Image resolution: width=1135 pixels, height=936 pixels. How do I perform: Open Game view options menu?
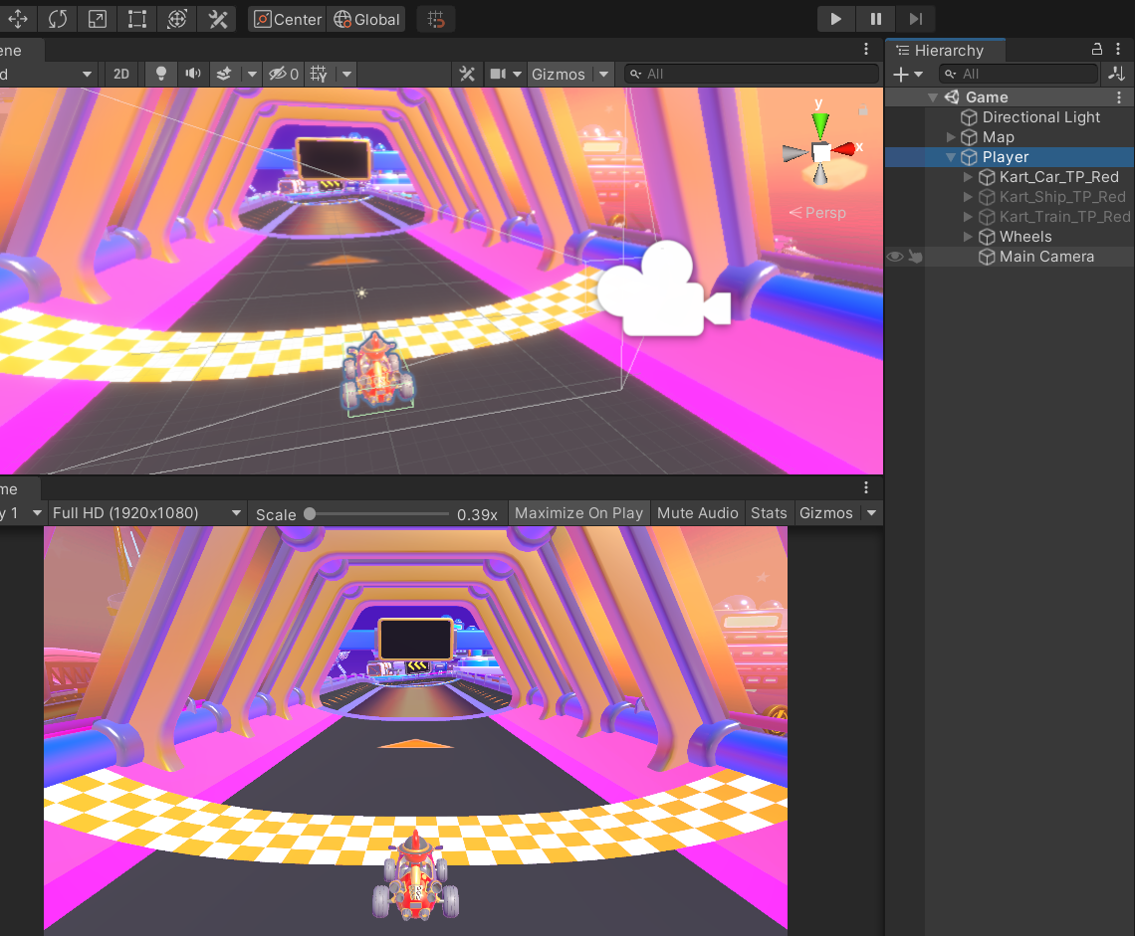click(x=866, y=488)
